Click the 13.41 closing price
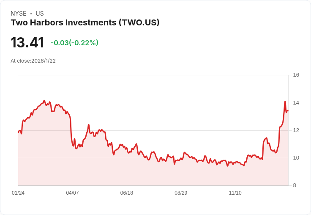311x215 pixels. coord(27,43)
